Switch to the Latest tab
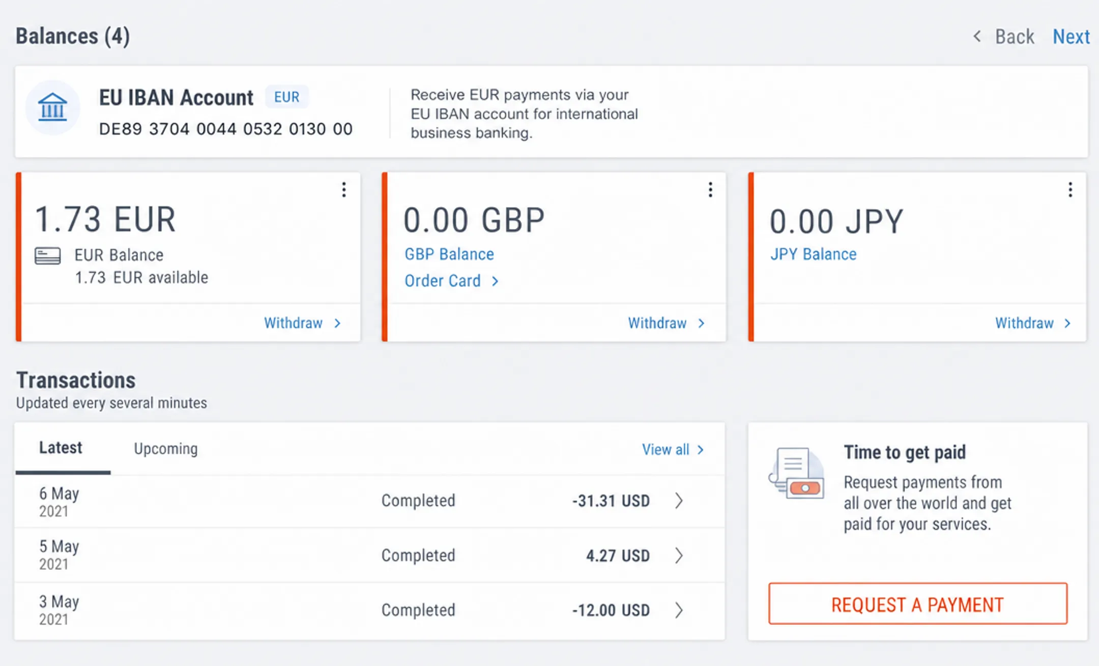This screenshot has width=1099, height=666. pyautogui.click(x=61, y=448)
